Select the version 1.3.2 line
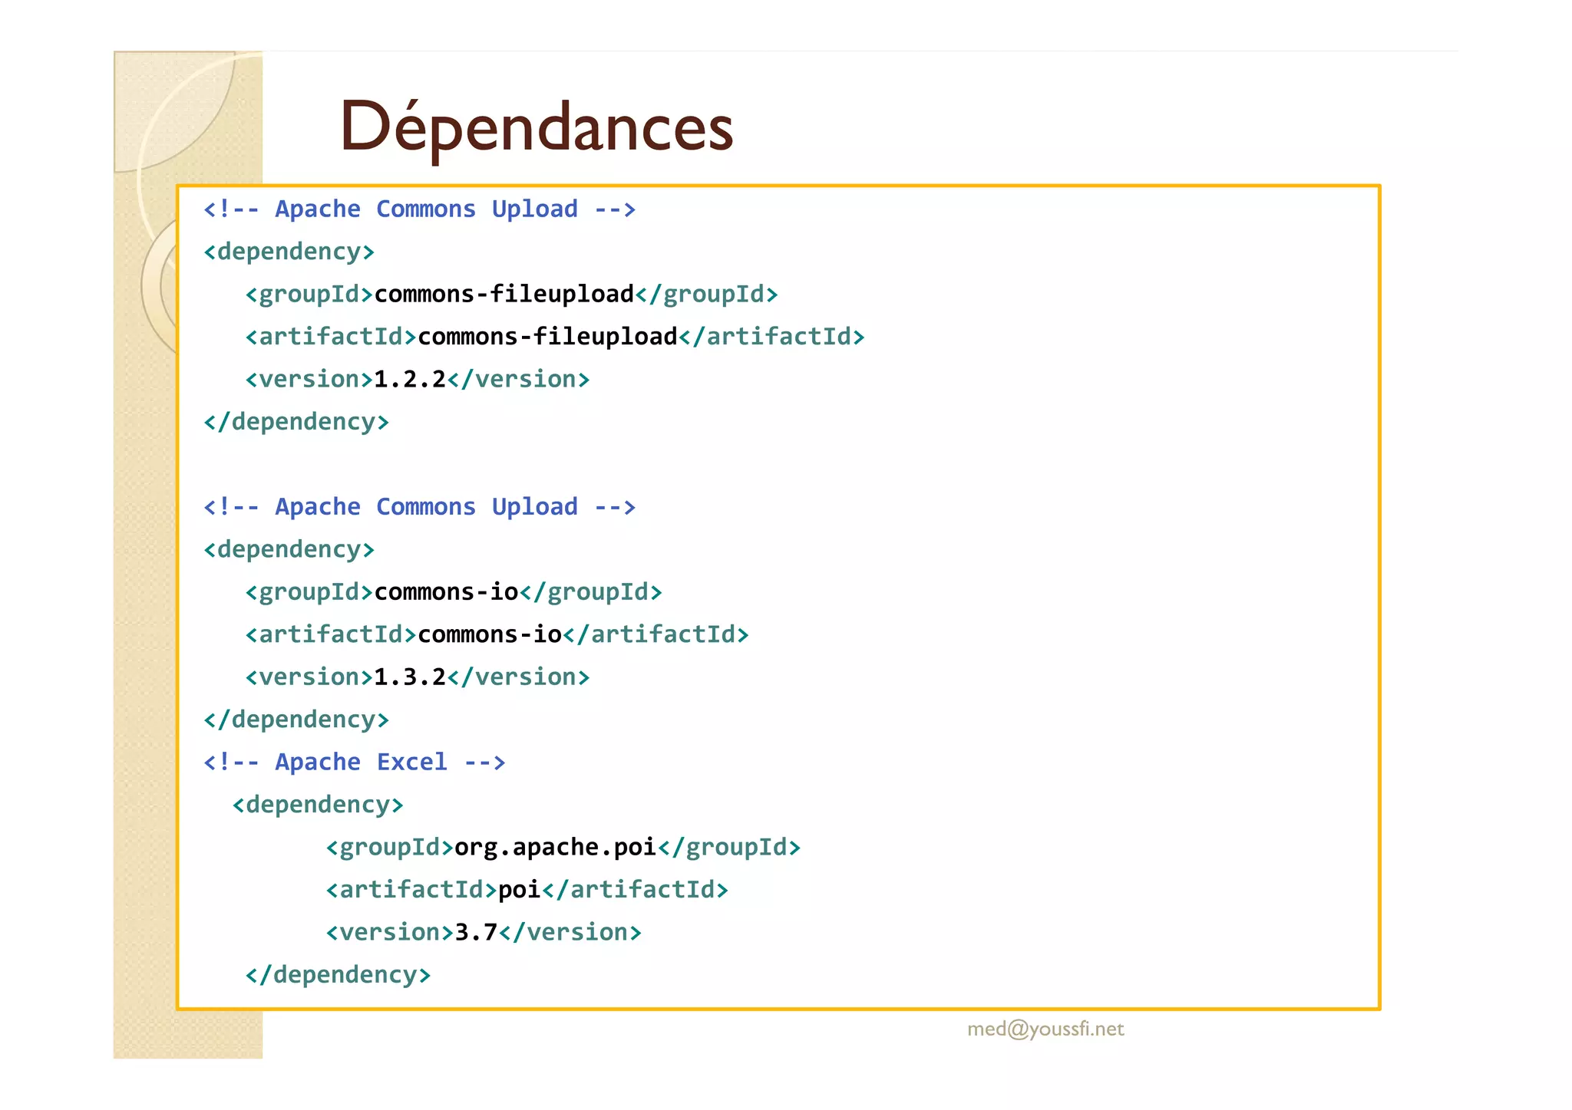 (x=418, y=677)
